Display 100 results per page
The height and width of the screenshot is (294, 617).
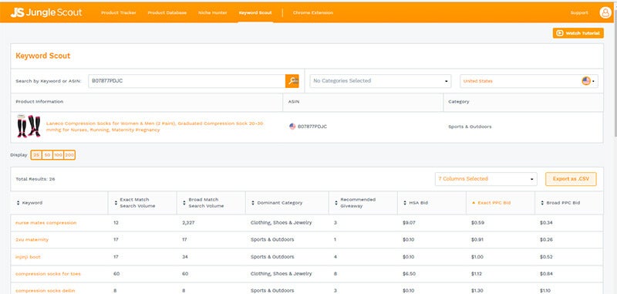tap(59, 155)
